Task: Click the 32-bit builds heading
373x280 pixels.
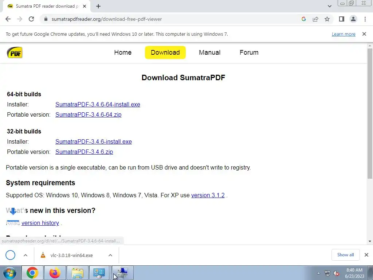Action: coord(24,131)
